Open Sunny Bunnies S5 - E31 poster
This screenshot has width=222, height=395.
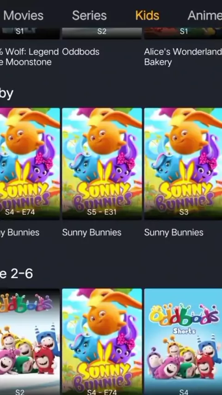point(102,164)
